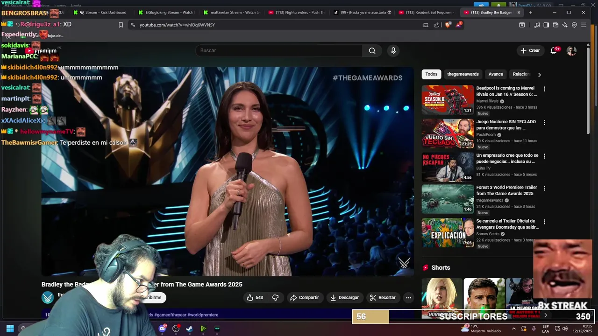Open the Se cancela el Trailer Oficial title
This screenshot has width=598, height=336.
tap(507, 224)
